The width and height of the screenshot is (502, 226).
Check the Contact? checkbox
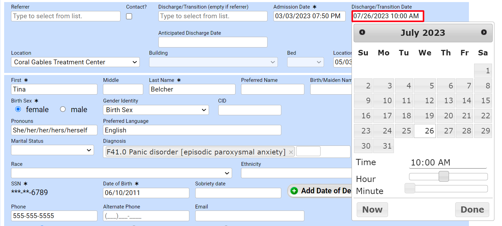pos(129,16)
